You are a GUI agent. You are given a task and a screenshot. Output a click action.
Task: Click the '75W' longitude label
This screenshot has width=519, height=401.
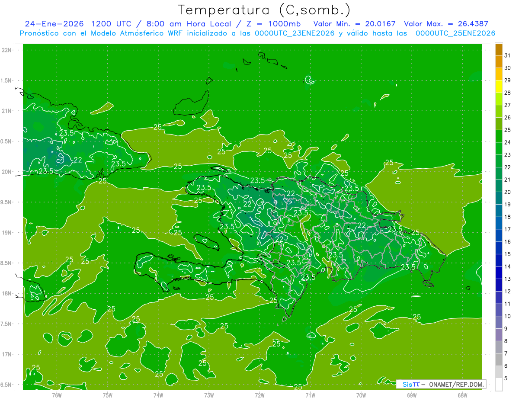[x=108, y=396]
